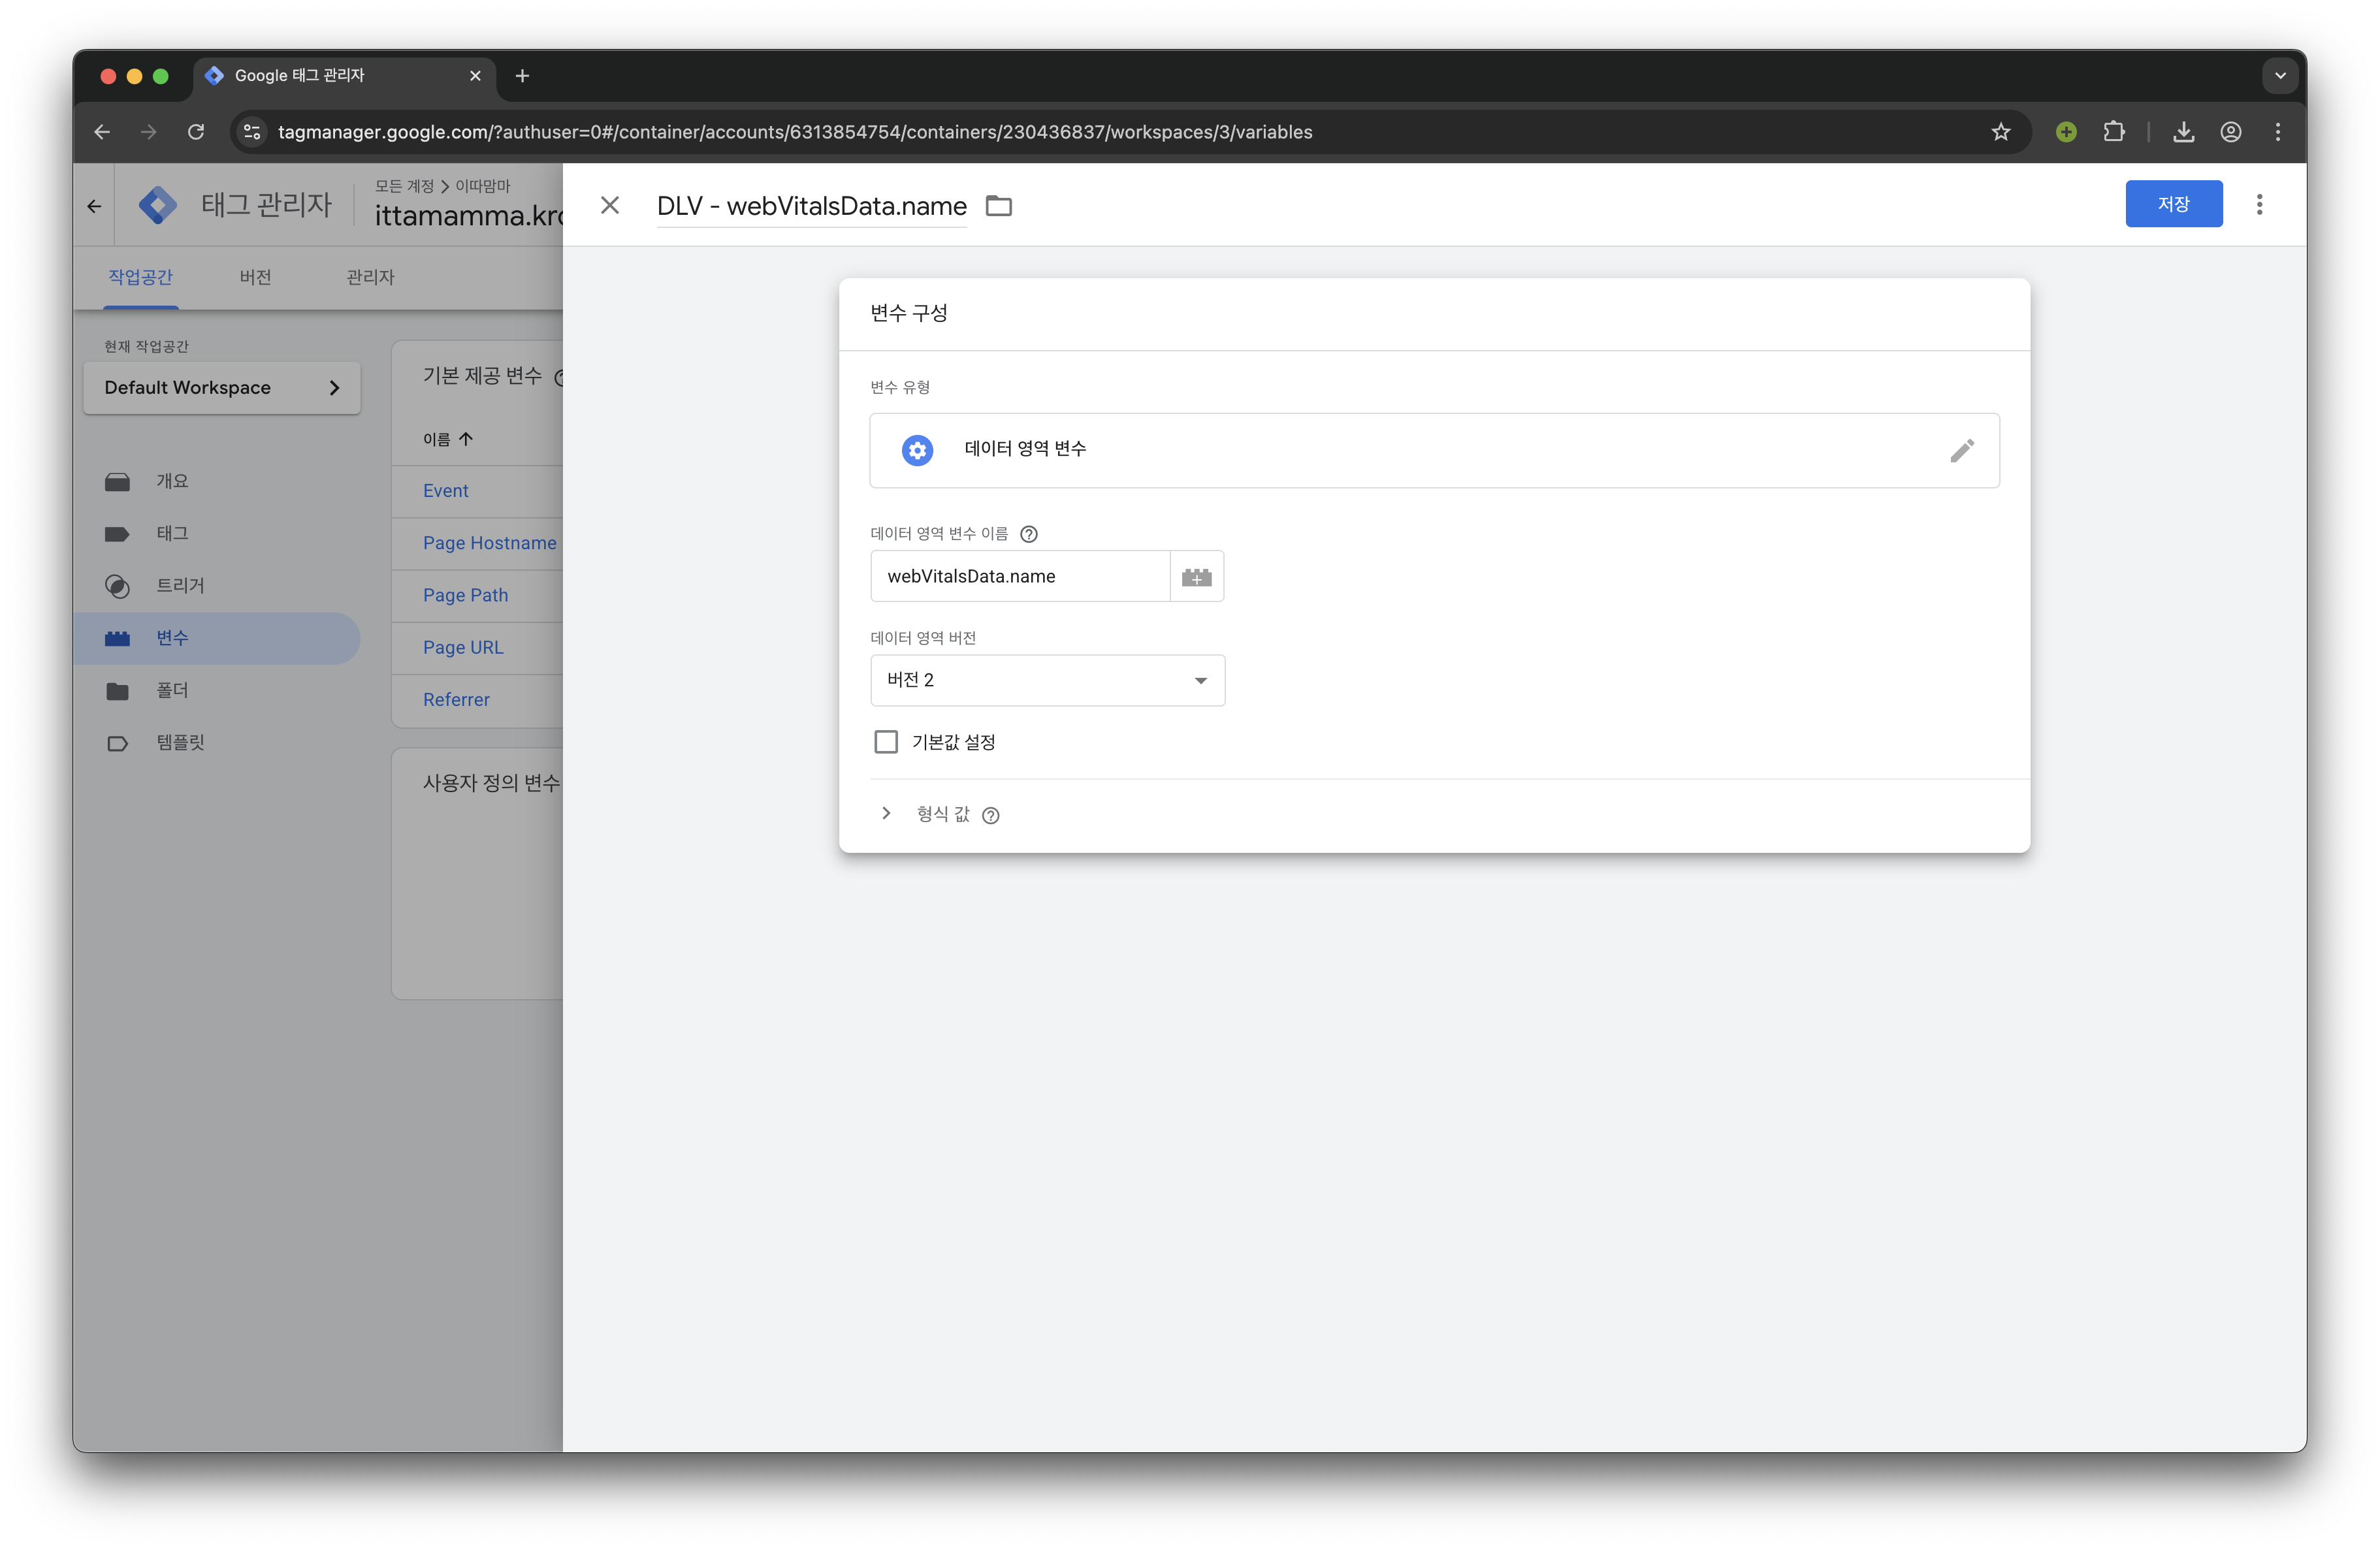Expand the 형식 값 section
The image size is (2380, 1549).
pos(886,814)
